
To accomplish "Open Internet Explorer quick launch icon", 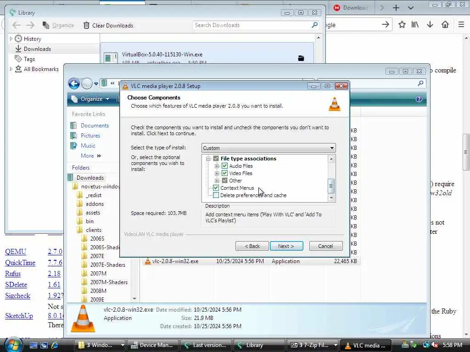I will pyautogui.click(x=55, y=345).
